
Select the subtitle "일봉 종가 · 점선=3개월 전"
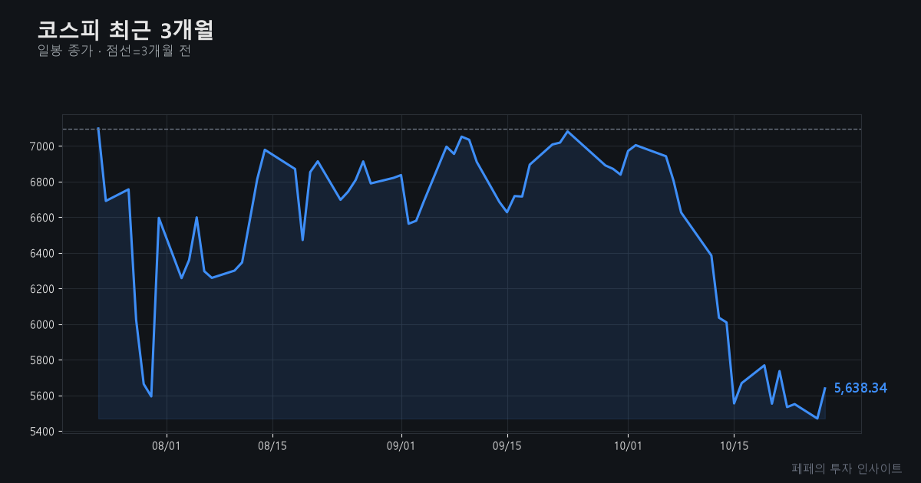point(114,51)
